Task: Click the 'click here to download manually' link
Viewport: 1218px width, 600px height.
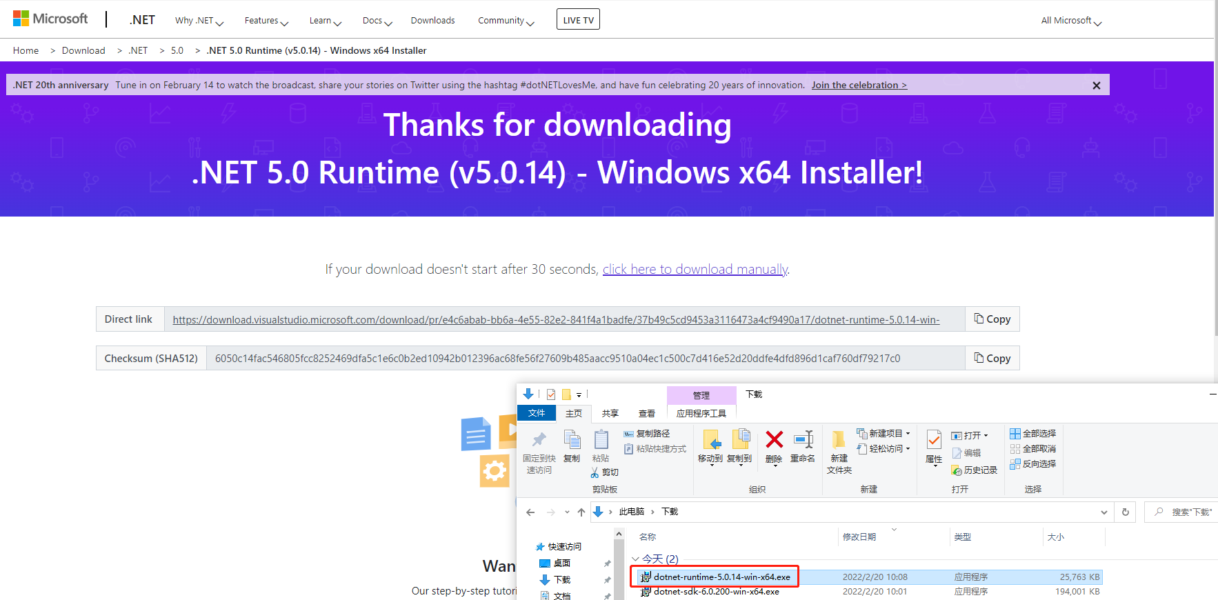Action: [x=695, y=269]
